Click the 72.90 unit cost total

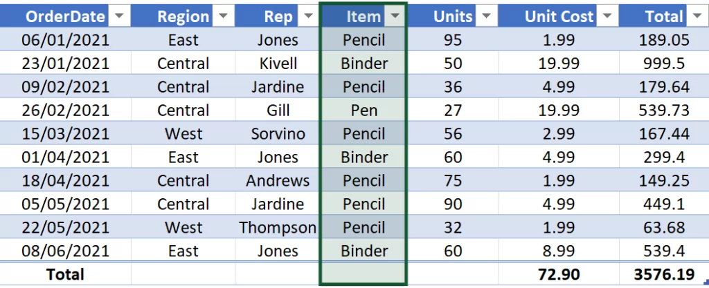coord(559,274)
